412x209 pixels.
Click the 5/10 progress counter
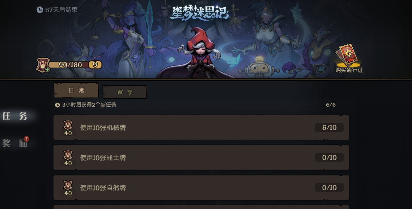coord(329,128)
